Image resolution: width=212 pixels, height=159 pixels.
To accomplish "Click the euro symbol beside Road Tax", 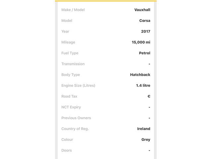I will coord(149,96).
